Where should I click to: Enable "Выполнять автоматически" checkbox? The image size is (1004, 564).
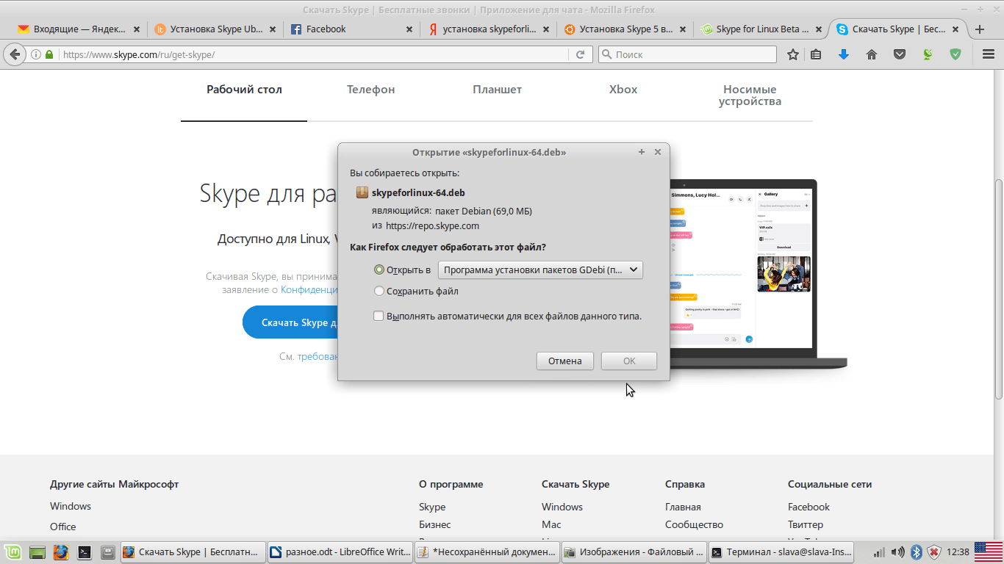379,317
